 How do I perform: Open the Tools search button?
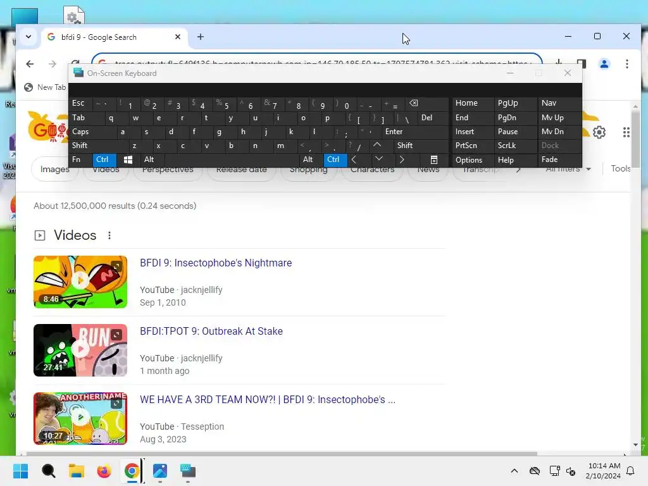coord(621,168)
